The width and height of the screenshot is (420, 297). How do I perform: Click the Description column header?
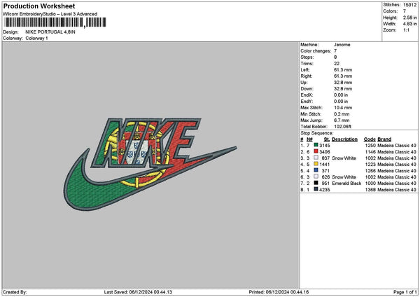[344, 139]
